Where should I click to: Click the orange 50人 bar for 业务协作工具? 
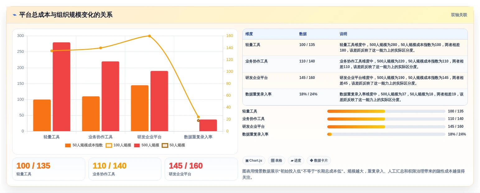pos(91,114)
